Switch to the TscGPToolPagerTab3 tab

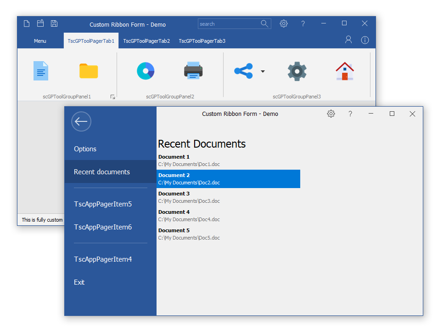(x=202, y=41)
